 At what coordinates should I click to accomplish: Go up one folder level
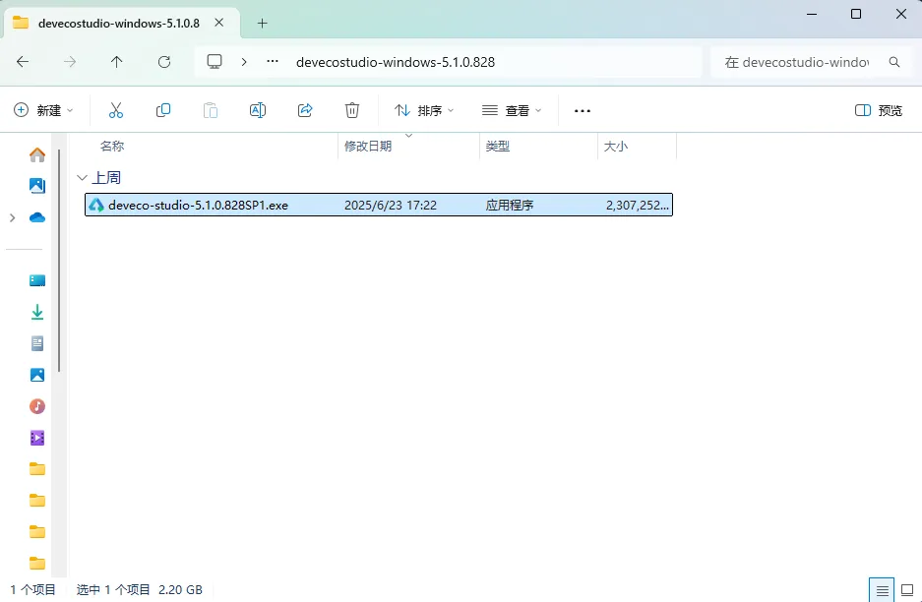[x=116, y=62]
